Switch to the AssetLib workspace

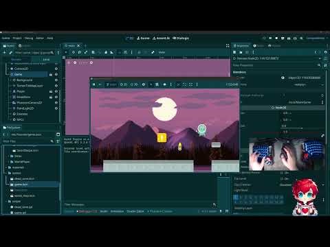click(x=161, y=38)
